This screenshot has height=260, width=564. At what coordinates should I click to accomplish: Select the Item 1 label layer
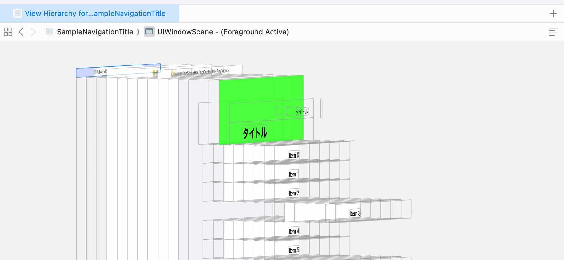click(x=293, y=174)
